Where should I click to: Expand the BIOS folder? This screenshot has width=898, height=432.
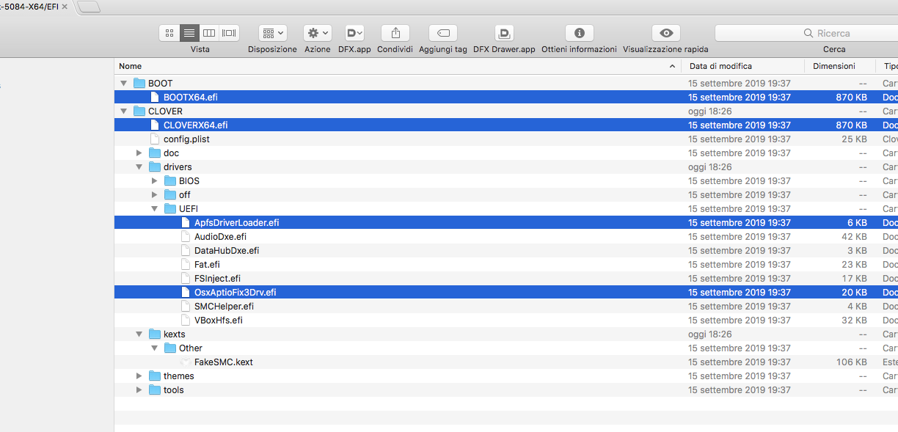coord(155,181)
